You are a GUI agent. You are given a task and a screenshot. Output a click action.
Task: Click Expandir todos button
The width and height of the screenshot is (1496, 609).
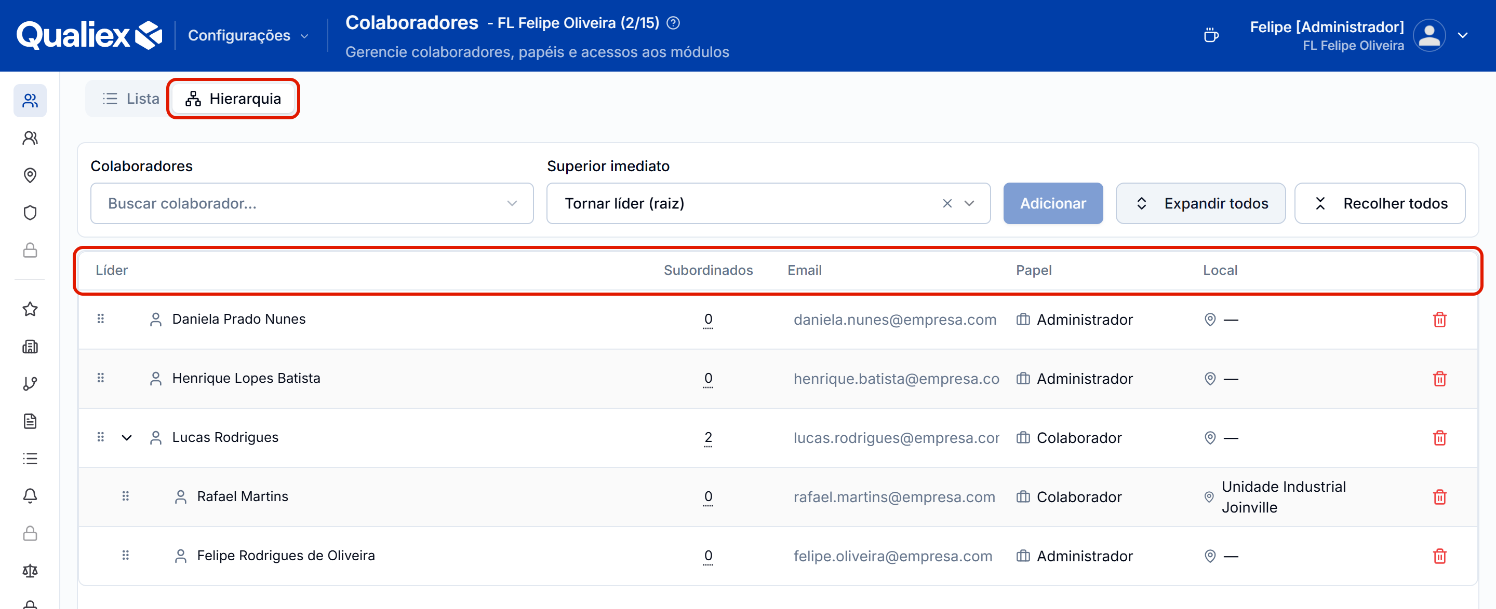(x=1200, y=203)
